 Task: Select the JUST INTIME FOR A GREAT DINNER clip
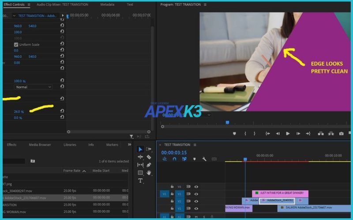280,193
